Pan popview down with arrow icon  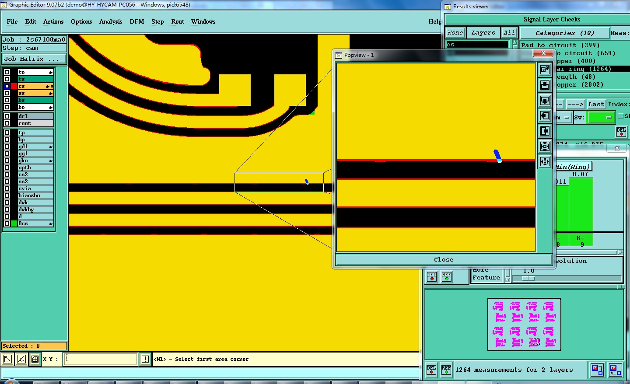(x=545, y=100)
